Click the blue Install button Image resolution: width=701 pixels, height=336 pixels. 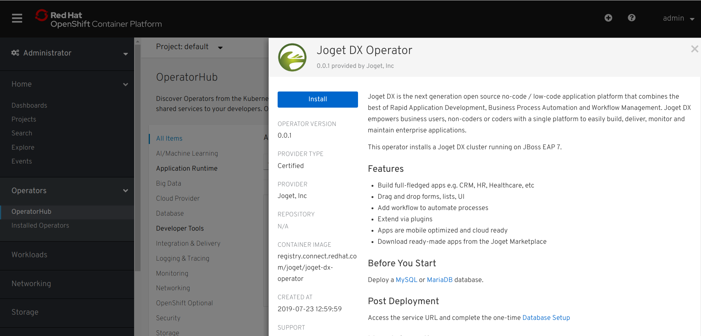[x=317, y=99]
